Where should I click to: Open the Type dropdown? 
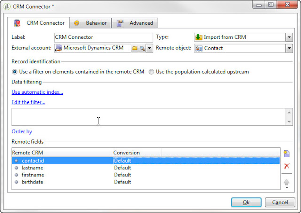289,37
